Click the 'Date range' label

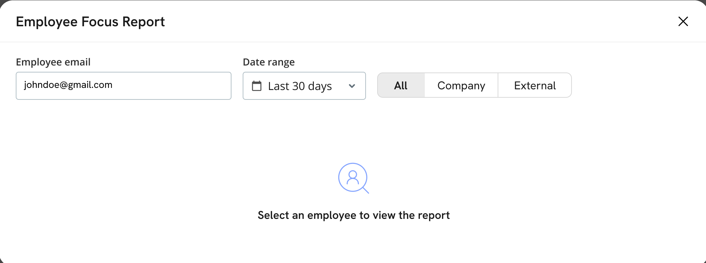coord(269,62)
